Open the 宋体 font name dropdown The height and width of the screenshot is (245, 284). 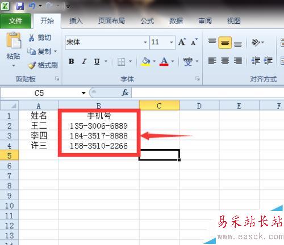[145, 42]
